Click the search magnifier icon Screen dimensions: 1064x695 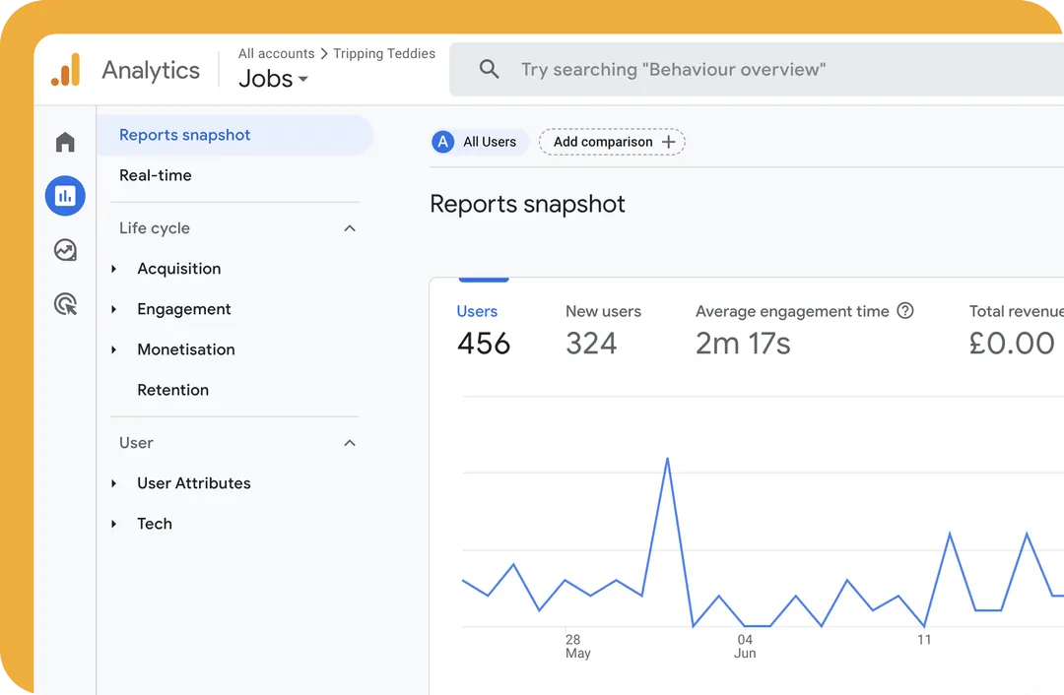pyautogui.click(x=489, y=69)
